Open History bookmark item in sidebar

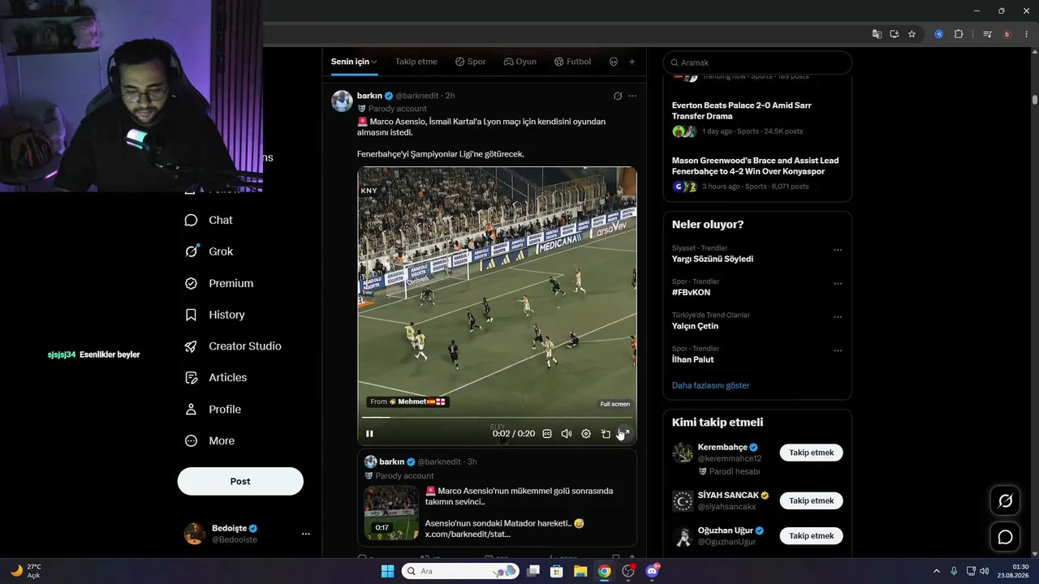click(x=214, y=315)
